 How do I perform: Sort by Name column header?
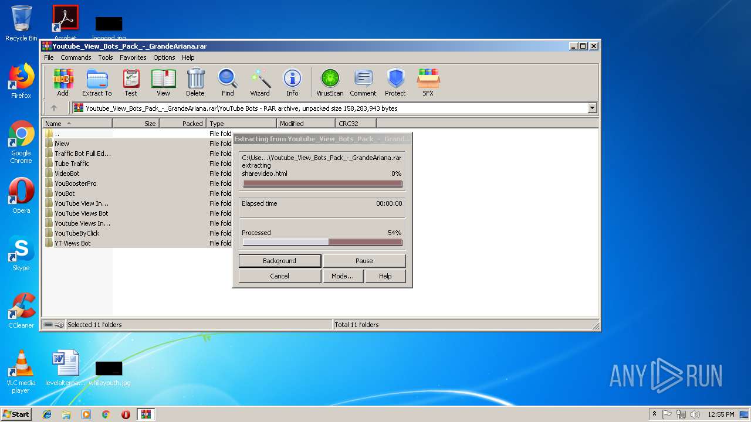pyautogui.click(x=77, y=124)
